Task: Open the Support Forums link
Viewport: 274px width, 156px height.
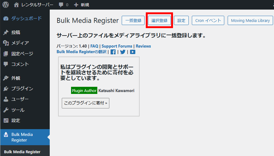Action: [x=117, y=46]
